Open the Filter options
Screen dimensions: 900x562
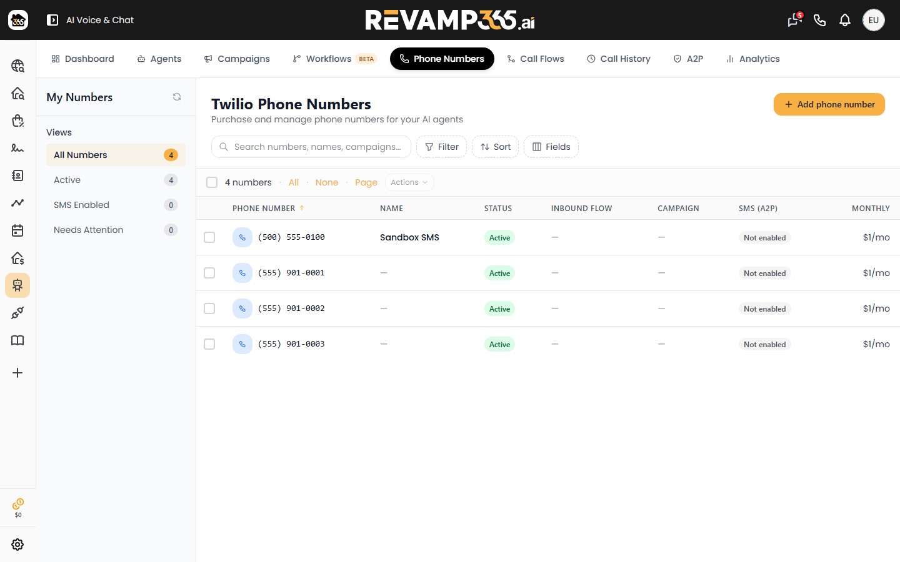click(x=441, y=147)
